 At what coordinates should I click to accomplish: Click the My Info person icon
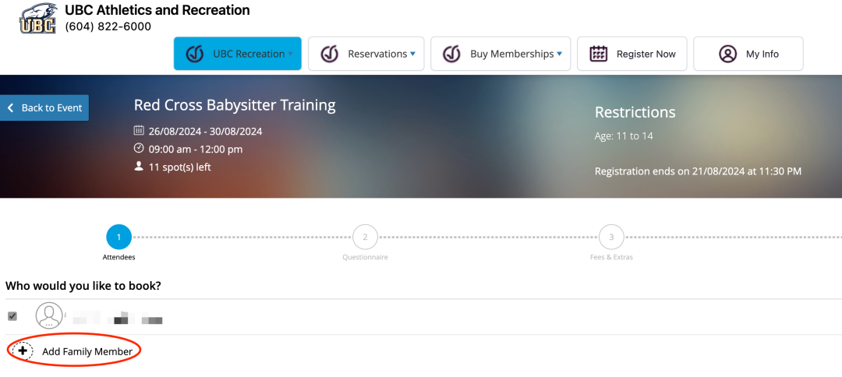coord(727,54)
